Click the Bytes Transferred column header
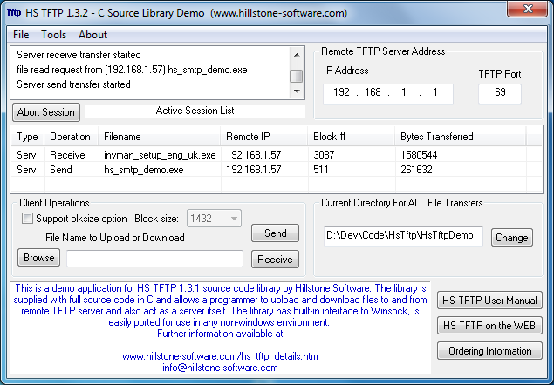Viewport: 554px width, 385px height. [x=461, y=137]
